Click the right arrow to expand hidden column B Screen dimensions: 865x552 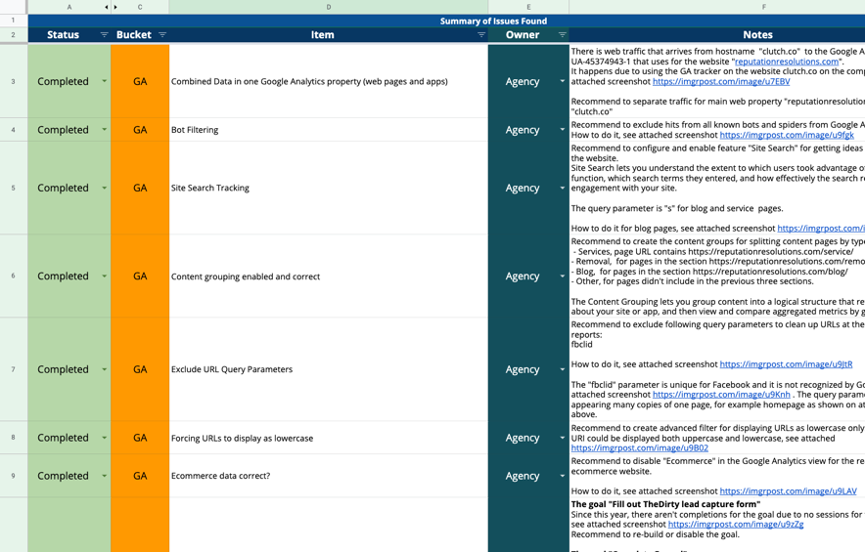tap(115, 7)
